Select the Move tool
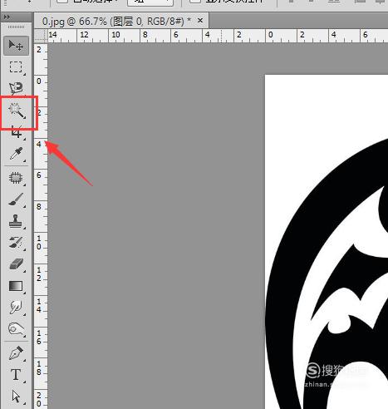Image resolution: width=388 pixels, height=409 pixels. [x=16, y=46]
